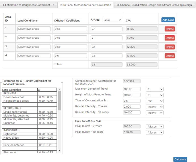Image resolution: width=196 pixels, height=162 pixels.
Task: Click Maximum Length of Travel value field
Action: click(x=132, y=89)
